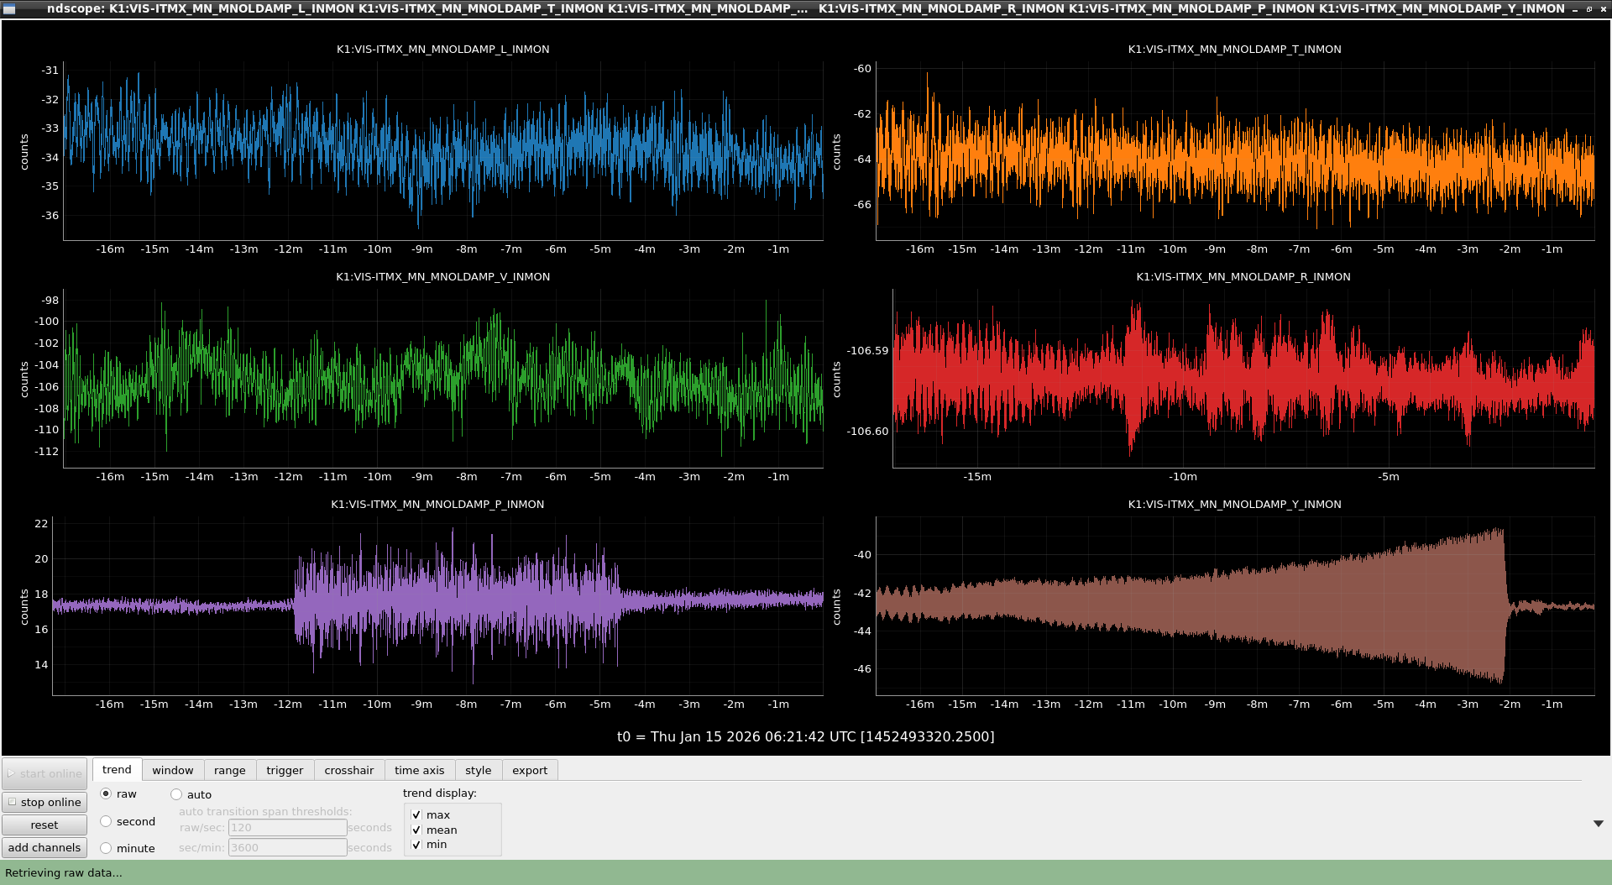
Task: Switch to the range tab
Action: tap(230, 770)
